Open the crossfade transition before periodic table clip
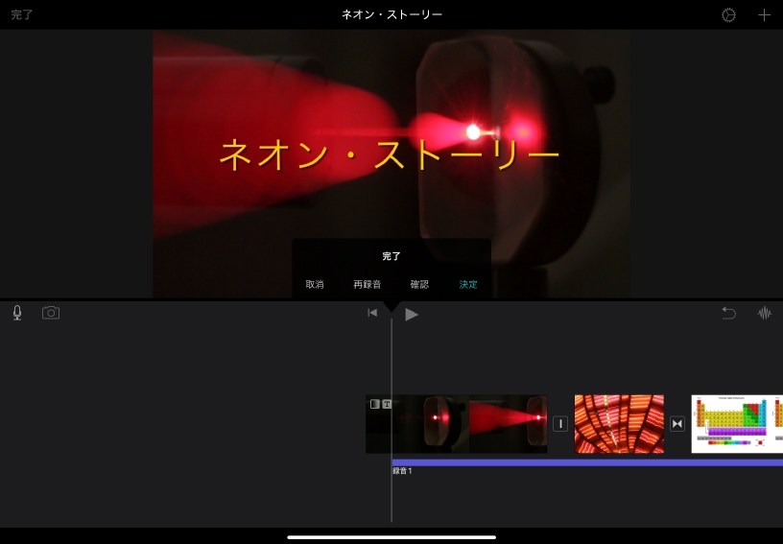Image resolution: width=783 pixels, height=544 pixels. tap(677, 424)
